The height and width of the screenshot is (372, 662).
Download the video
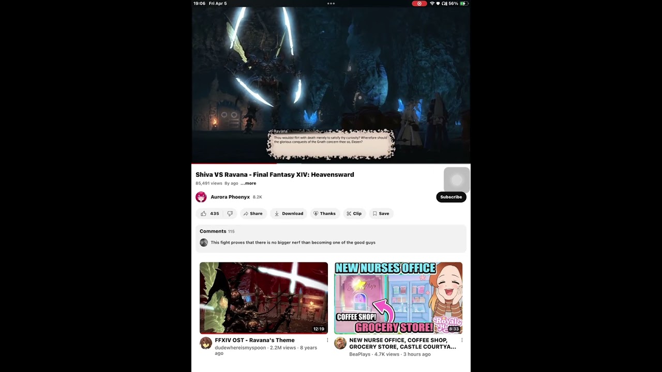click(x=289, y=213)
